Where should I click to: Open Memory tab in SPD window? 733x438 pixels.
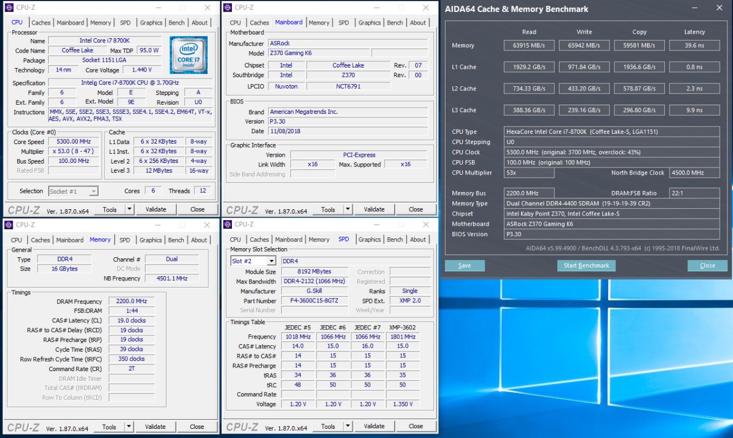[x=319, y=240]
